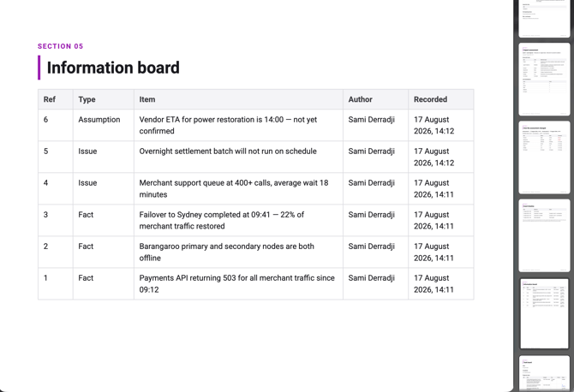574x392 pixels.
Task: Click the Item column header
Action: 147,99
